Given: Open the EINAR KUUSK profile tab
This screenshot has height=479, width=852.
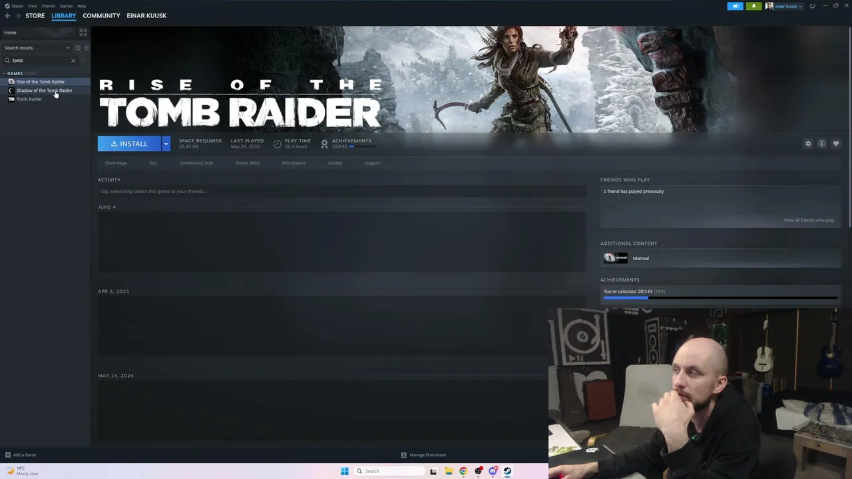Looking at the screenshot, I should (x=146, y=15).
